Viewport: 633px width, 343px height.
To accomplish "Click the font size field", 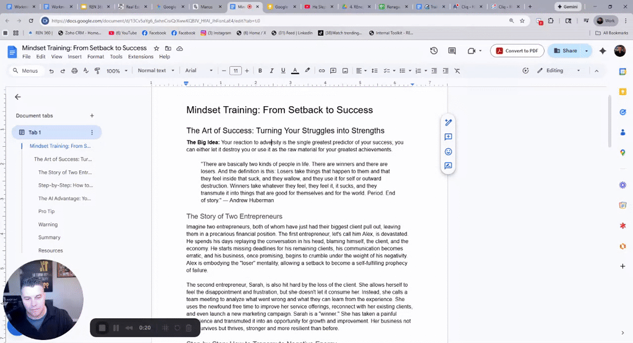I will pos(236,71).
